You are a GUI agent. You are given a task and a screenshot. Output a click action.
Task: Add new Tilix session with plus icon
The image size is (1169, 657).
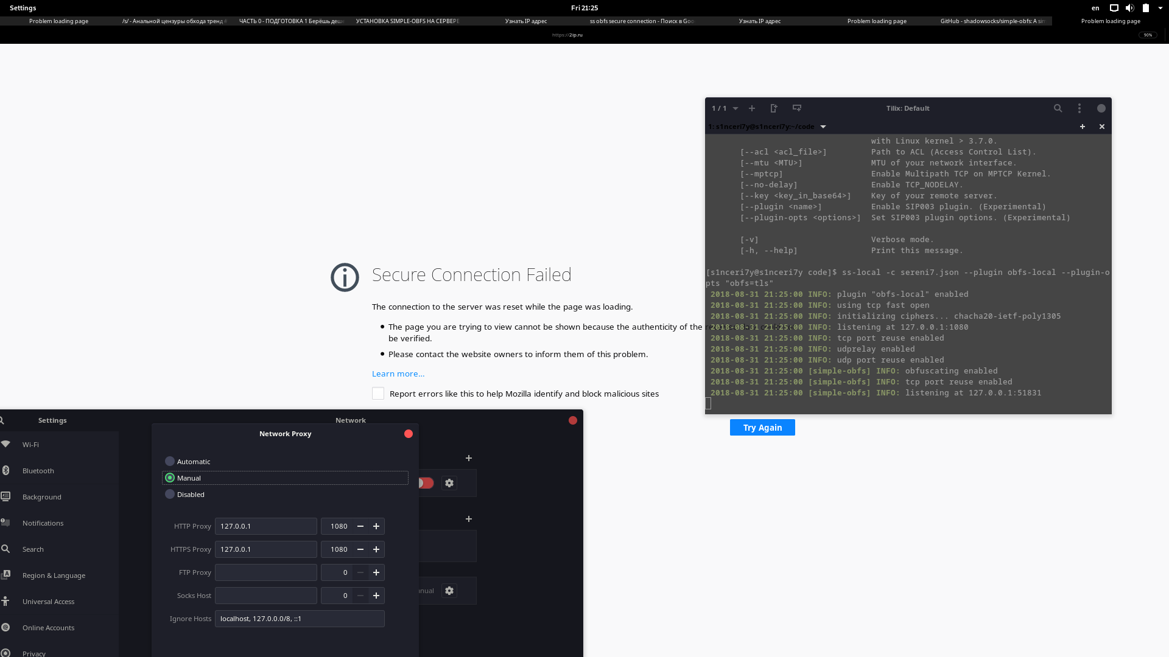coord(752,108)
